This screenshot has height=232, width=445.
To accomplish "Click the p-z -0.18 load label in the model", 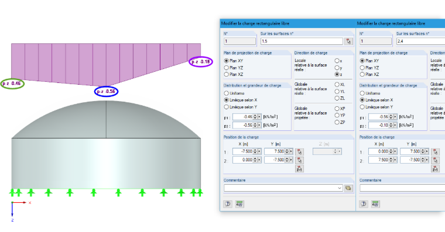I will (201, 62).
